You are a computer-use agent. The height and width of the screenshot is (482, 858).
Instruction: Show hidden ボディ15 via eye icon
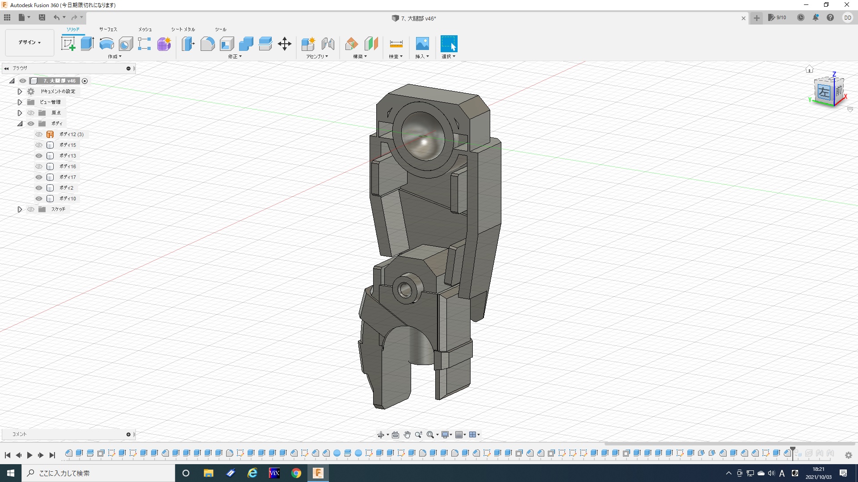[39, 145]
